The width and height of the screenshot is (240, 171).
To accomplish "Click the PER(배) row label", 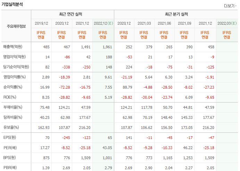I will click(10, 148).
